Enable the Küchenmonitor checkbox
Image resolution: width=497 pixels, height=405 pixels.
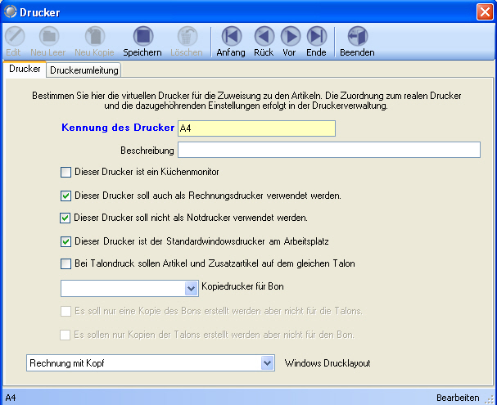click(66, 173)
